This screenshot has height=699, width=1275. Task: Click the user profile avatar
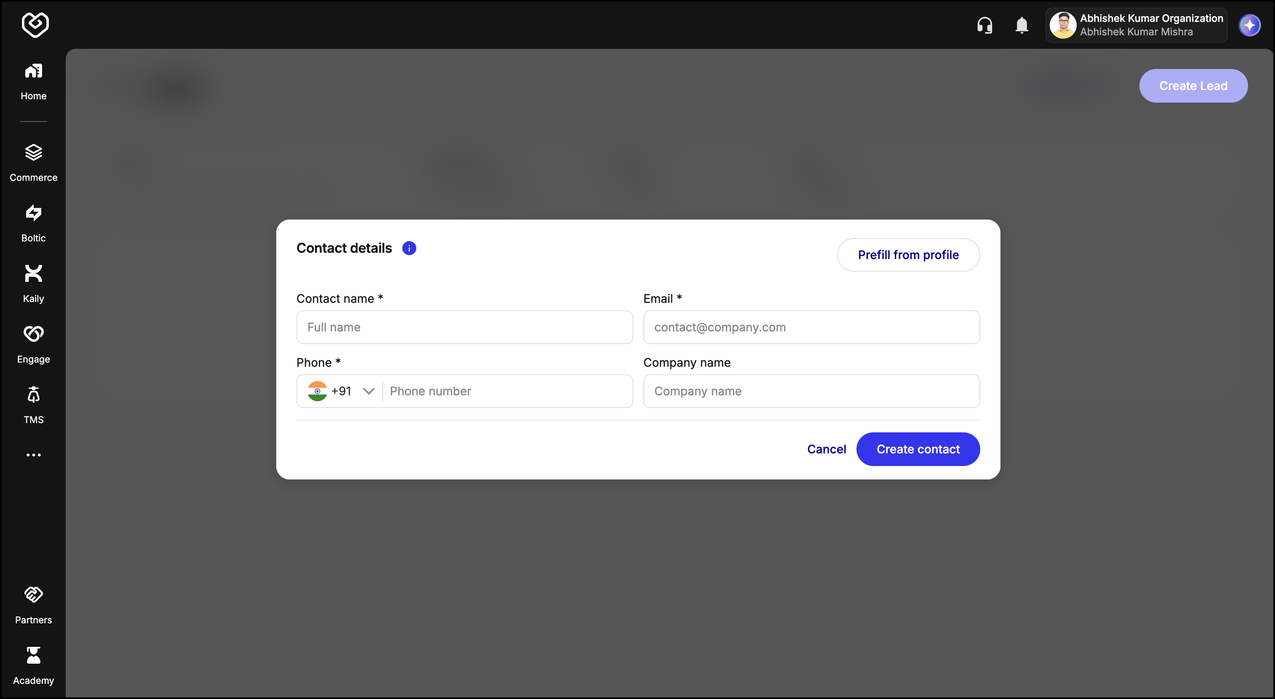(x=1062, y=25)
